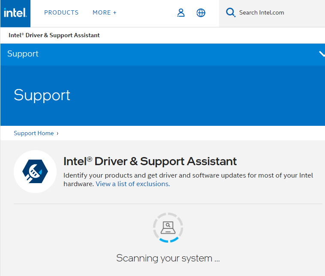Click the globe language selector icon

pyautogui.click(x=201, y=13)
